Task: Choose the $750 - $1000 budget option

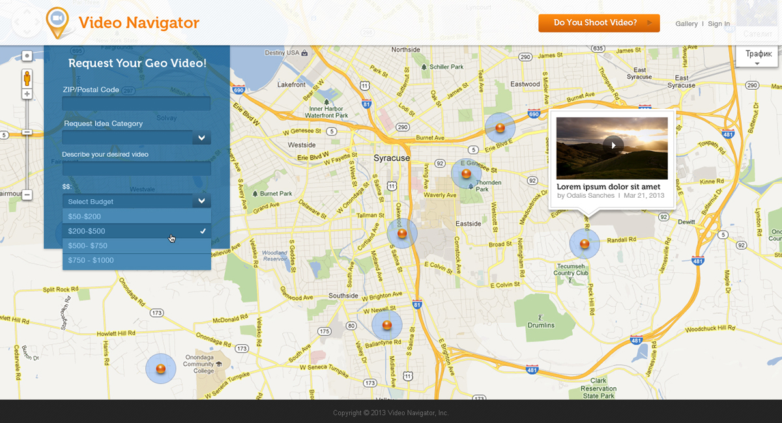Action: 136,260
